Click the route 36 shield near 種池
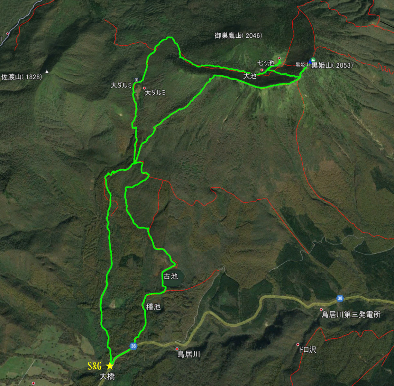This screenshot has height=386, width=394. coord(133,346)
